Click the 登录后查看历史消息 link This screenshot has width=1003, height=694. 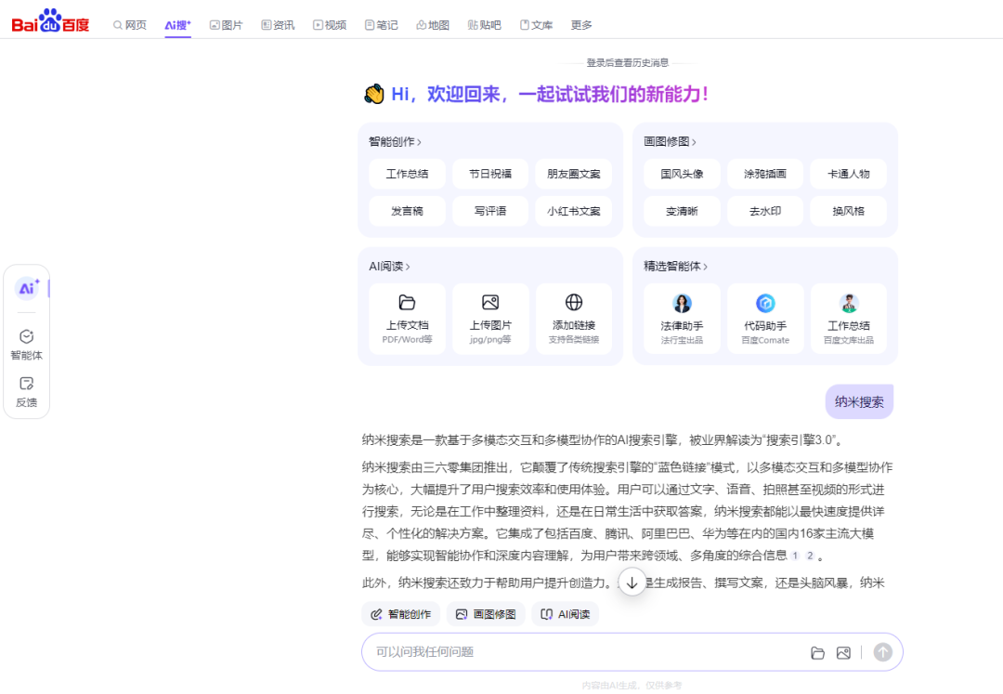point(628,62)
